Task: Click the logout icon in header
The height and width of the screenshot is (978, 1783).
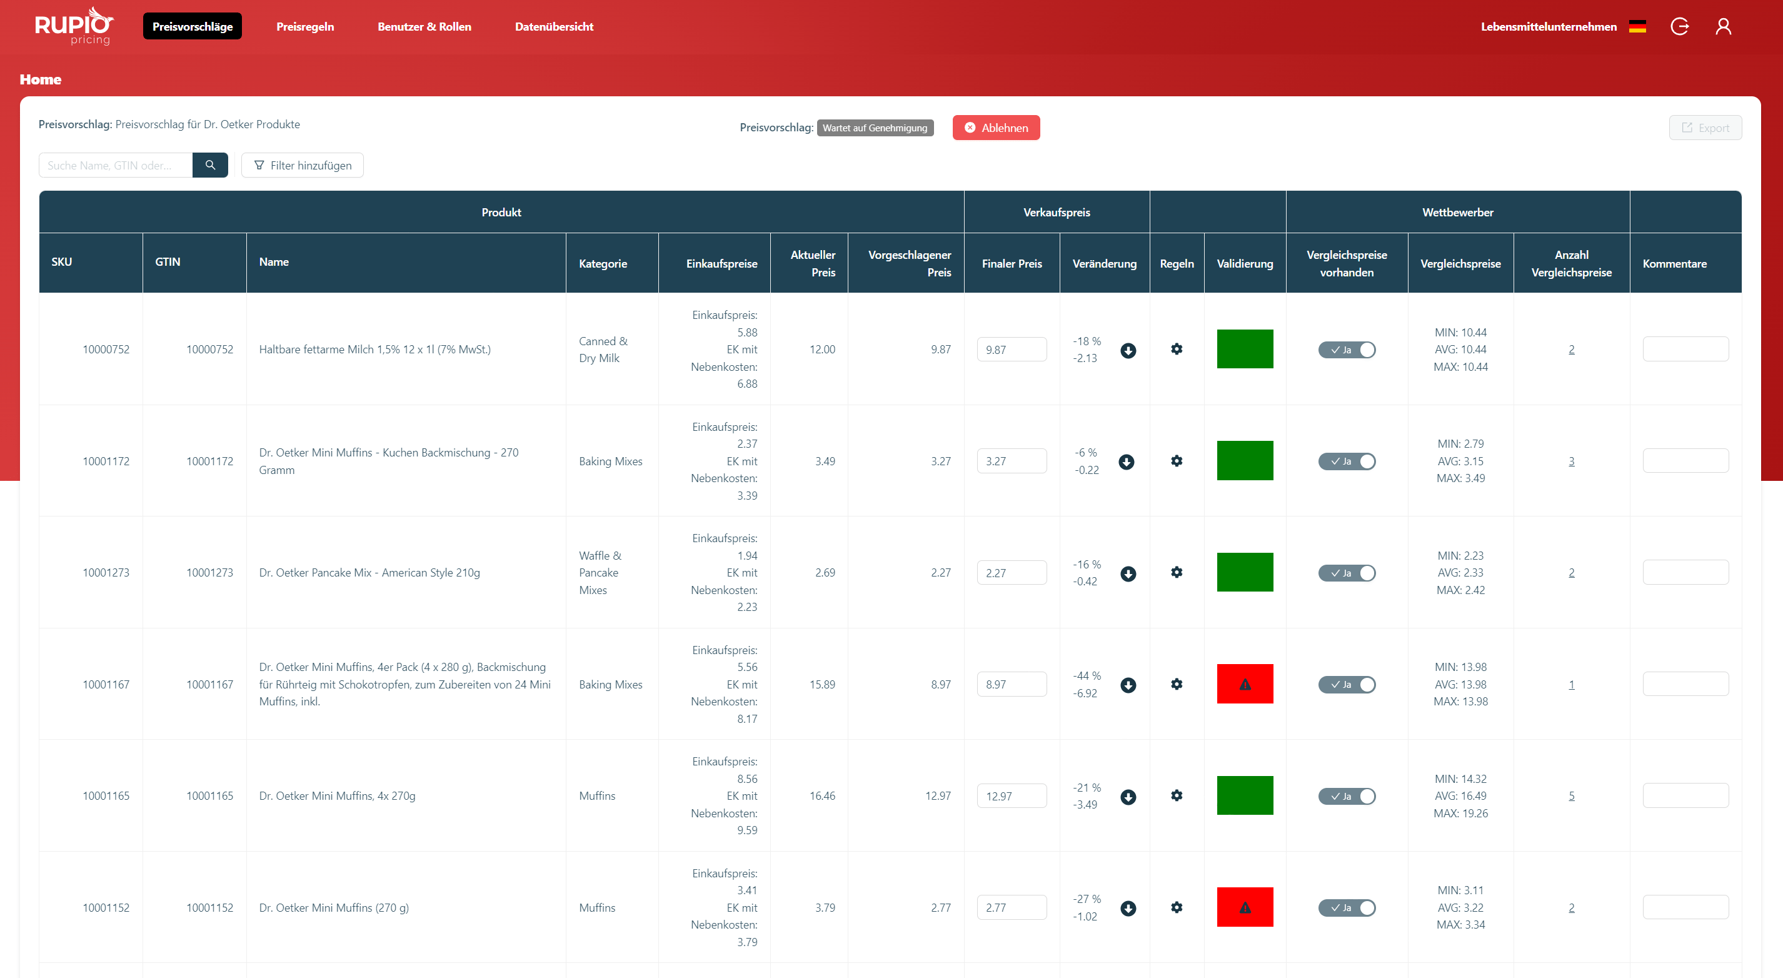Action: point(1679,26)
